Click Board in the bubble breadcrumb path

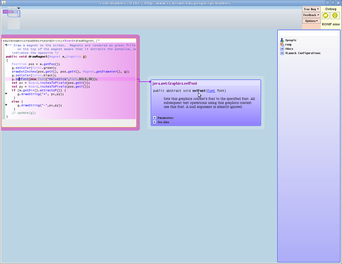pos(69,41)
